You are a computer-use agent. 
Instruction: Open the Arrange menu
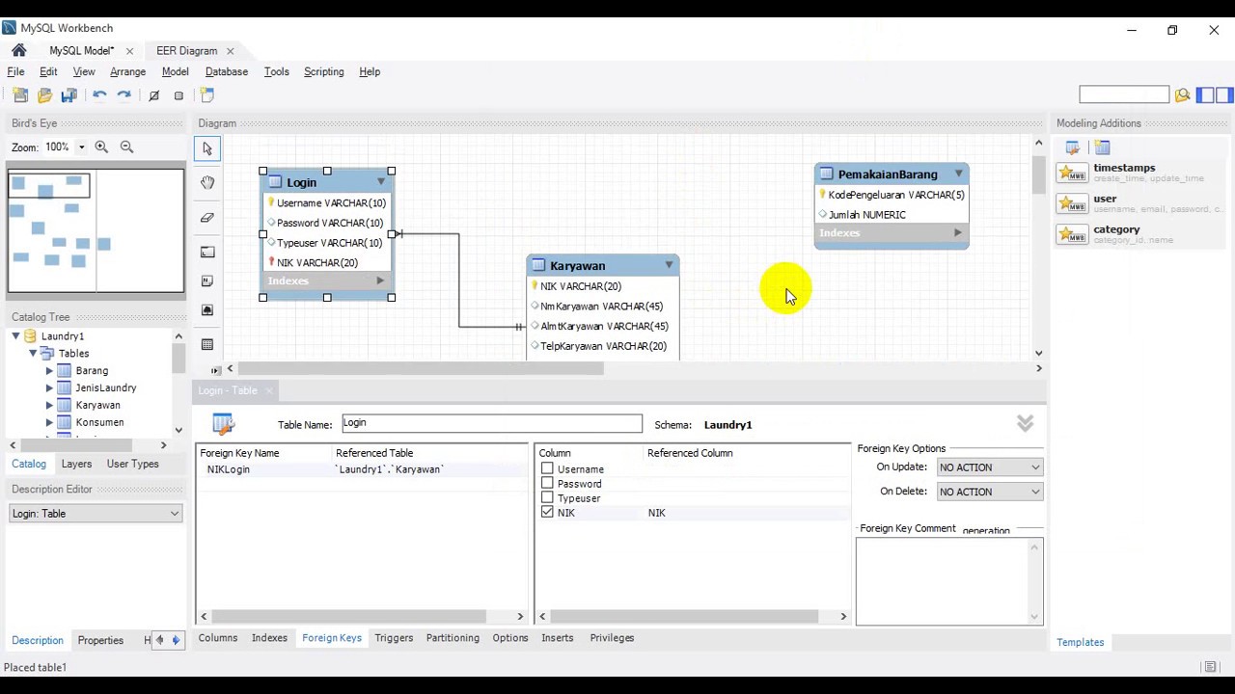coord(127,71)
